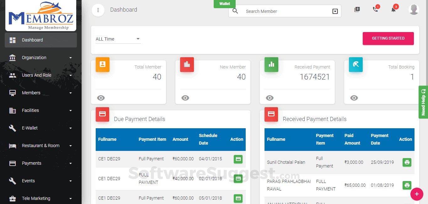Open the Restaurant & Room menu item
Screen dimensions: 428x204
pos(40,146)
